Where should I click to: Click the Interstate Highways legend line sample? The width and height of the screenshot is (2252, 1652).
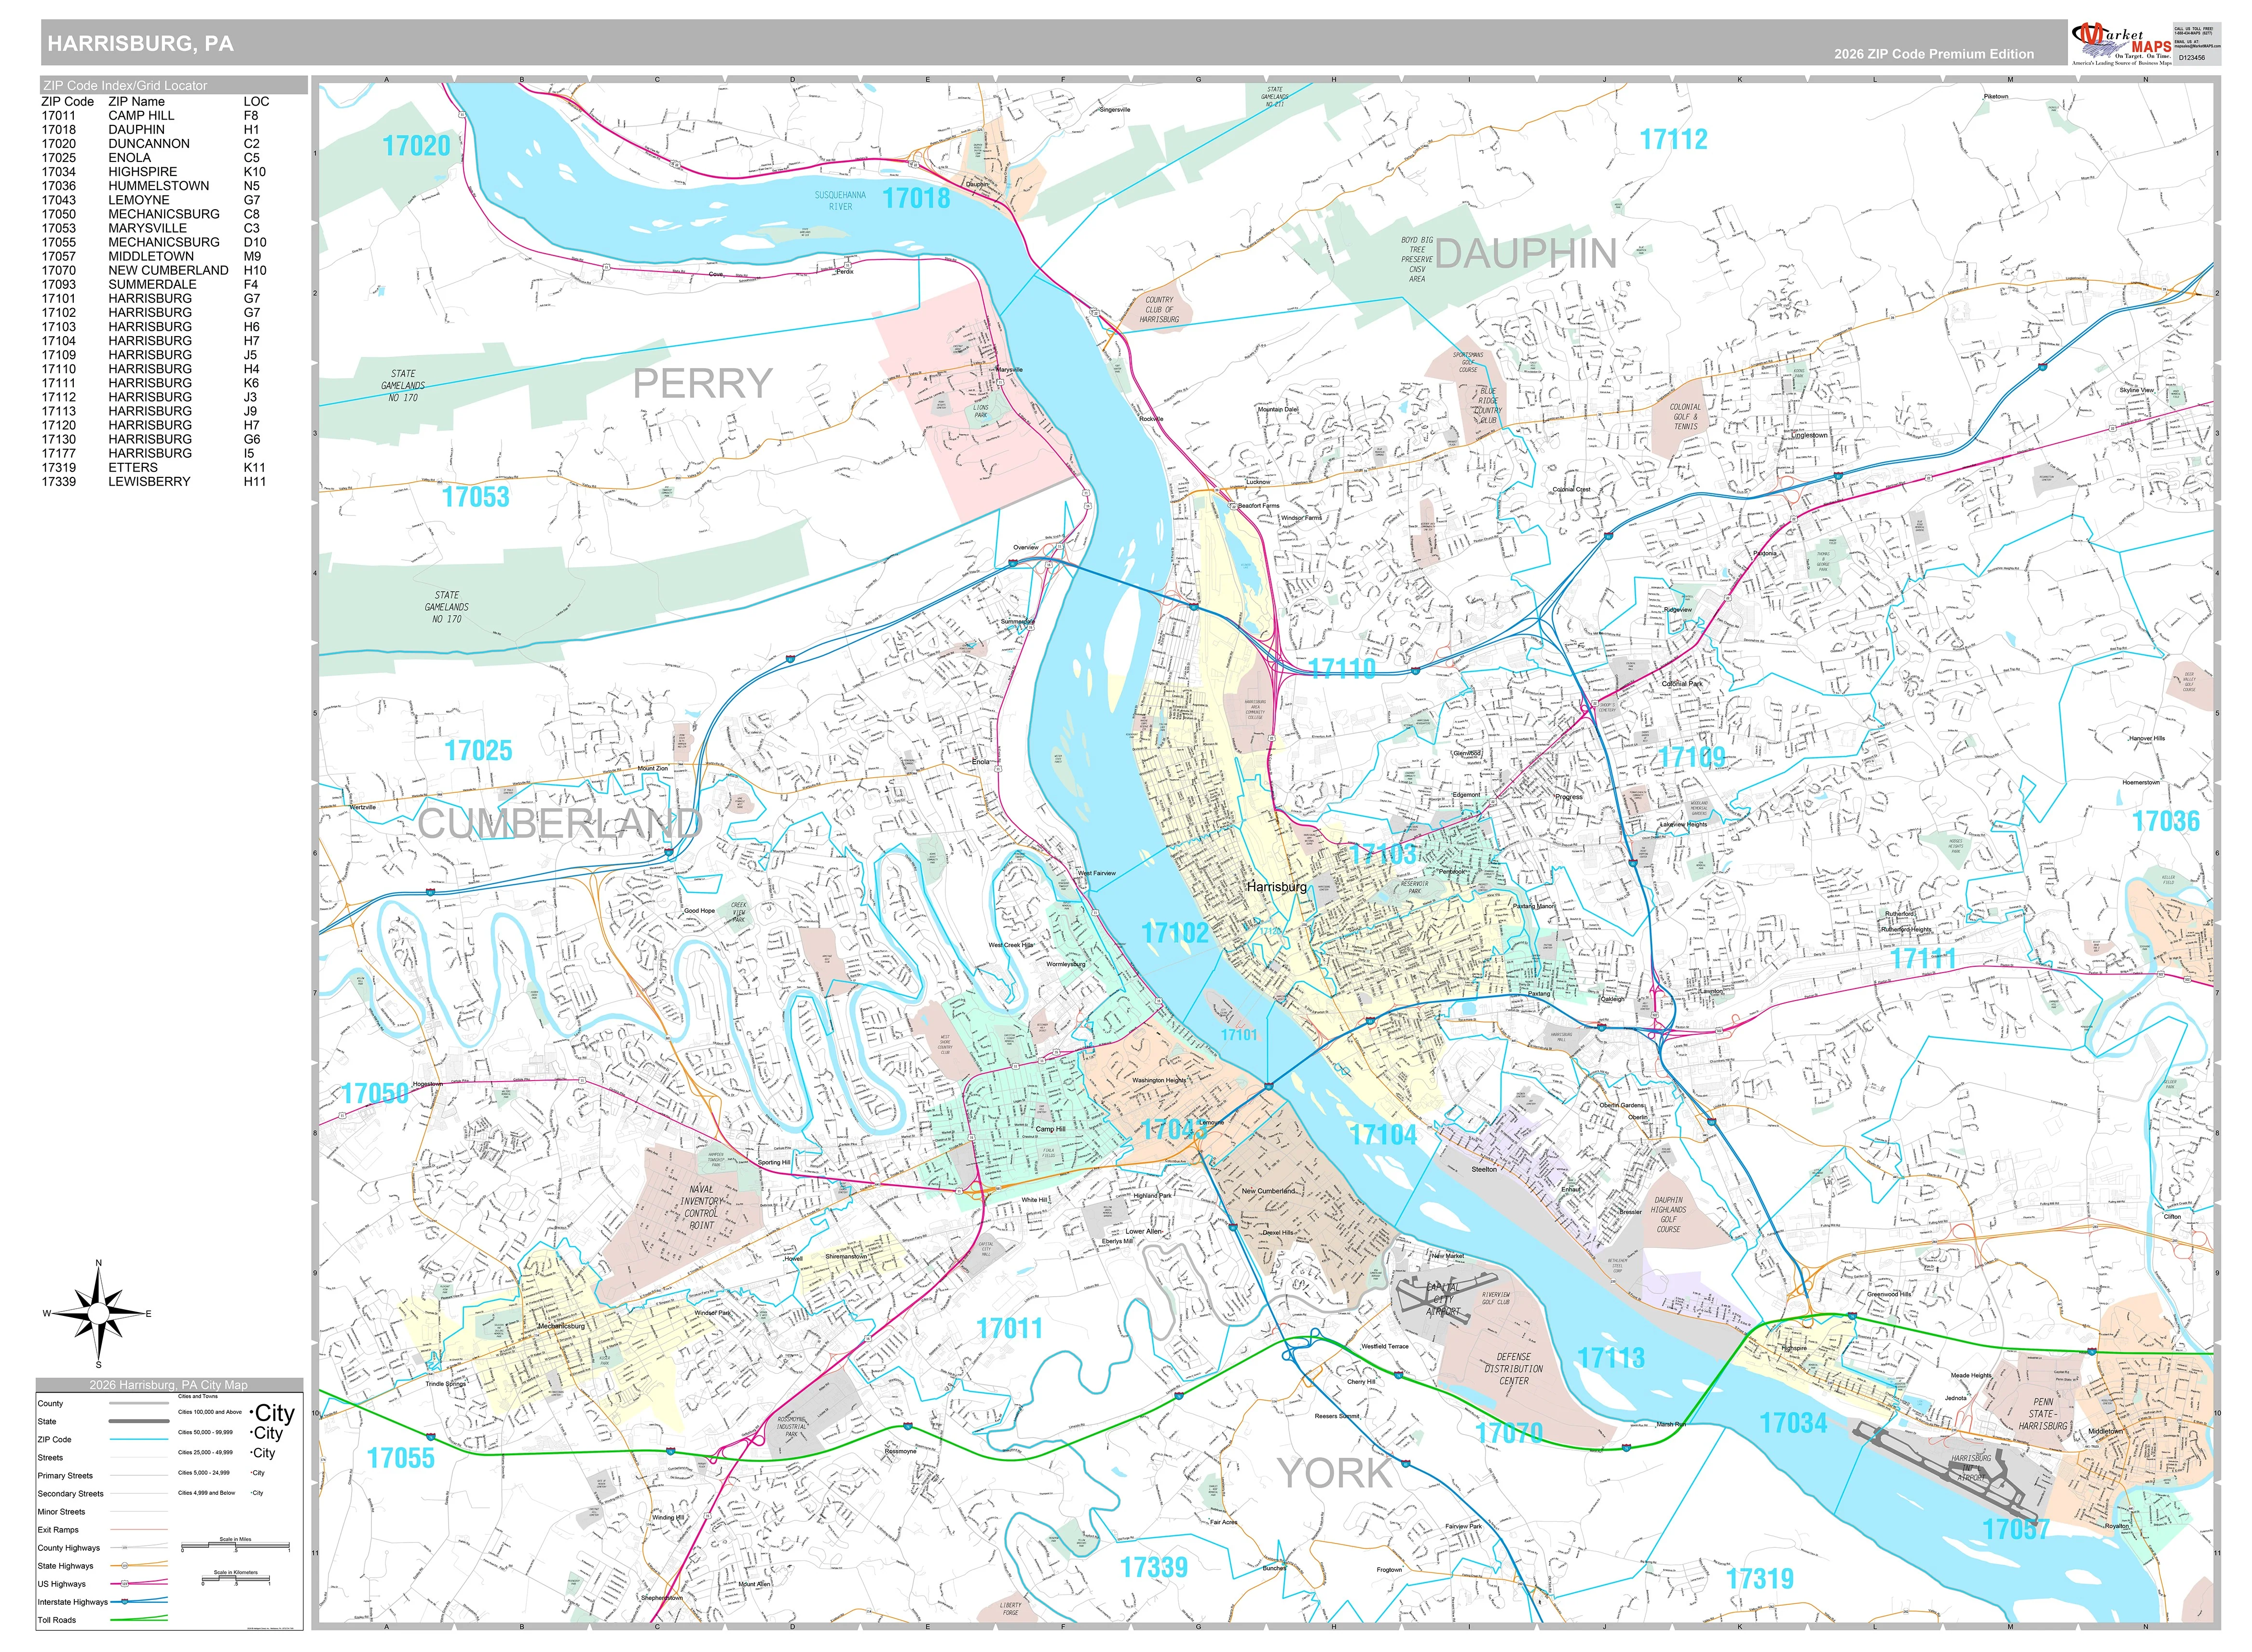coord(139,1601)
